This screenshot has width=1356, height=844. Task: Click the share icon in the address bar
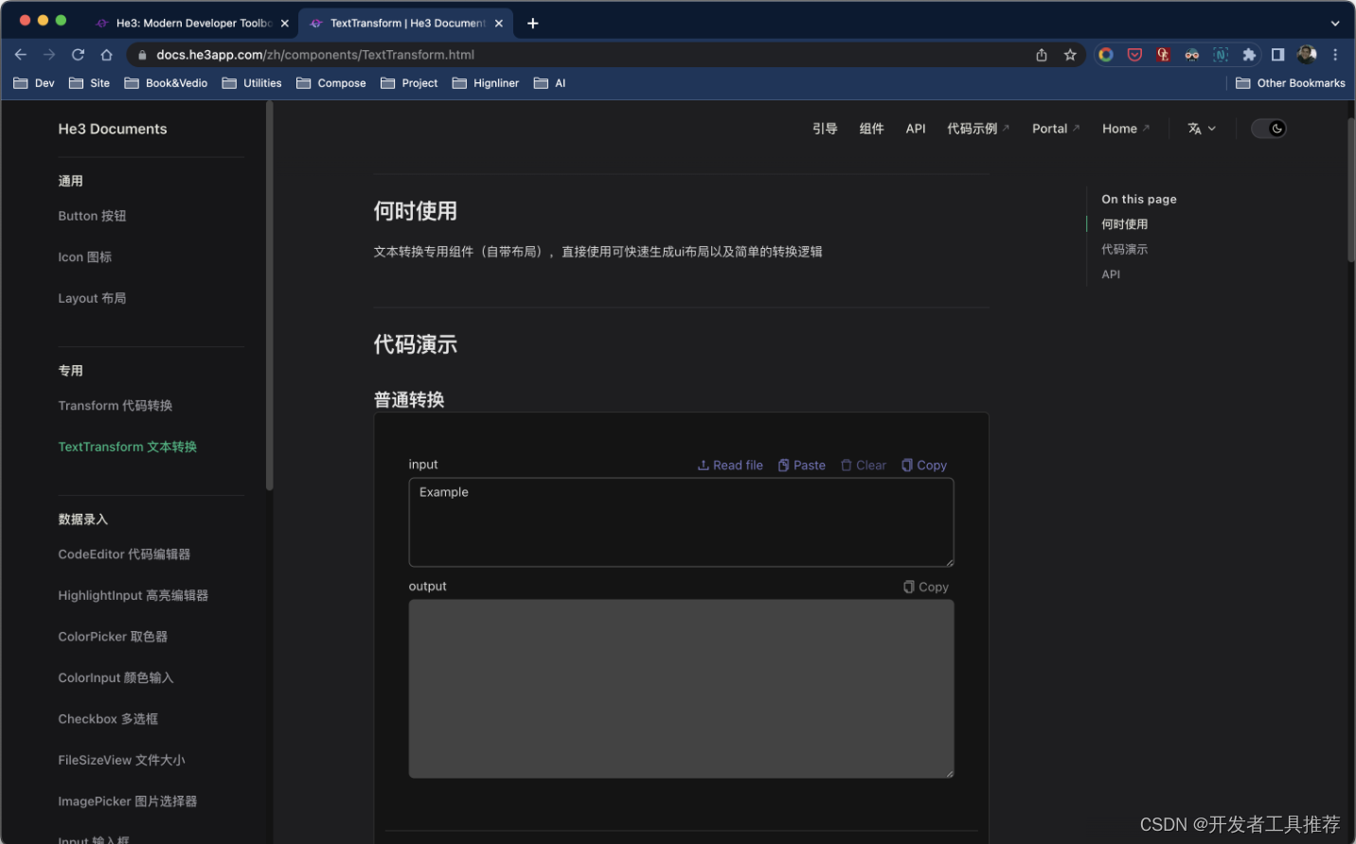1041,54
